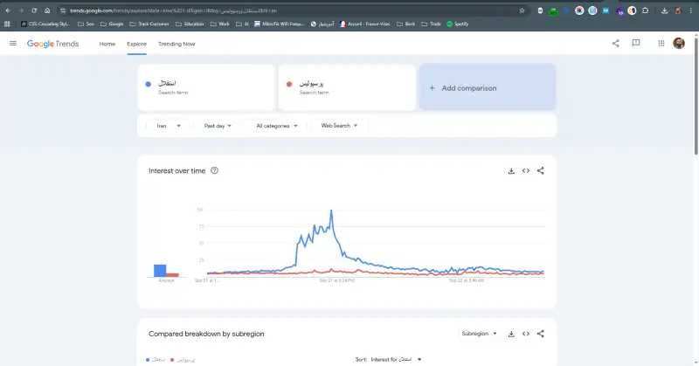This screenshot has height=366, width=699.
Task: Download the Interest over time CSV
Action: click(x=511, y=170)
